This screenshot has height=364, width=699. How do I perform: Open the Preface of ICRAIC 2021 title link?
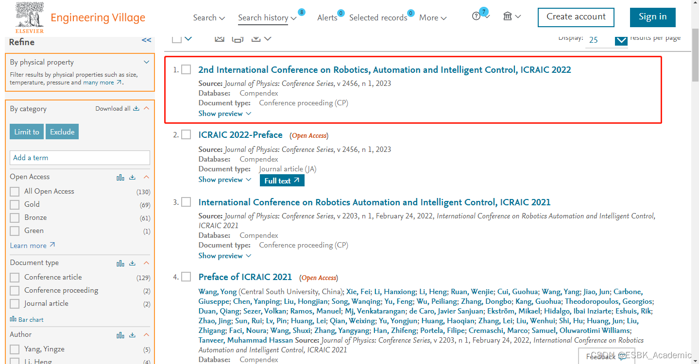pyautogui.click(x=245, y=277)
